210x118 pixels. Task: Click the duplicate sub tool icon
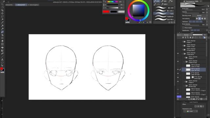coord(172,23)
